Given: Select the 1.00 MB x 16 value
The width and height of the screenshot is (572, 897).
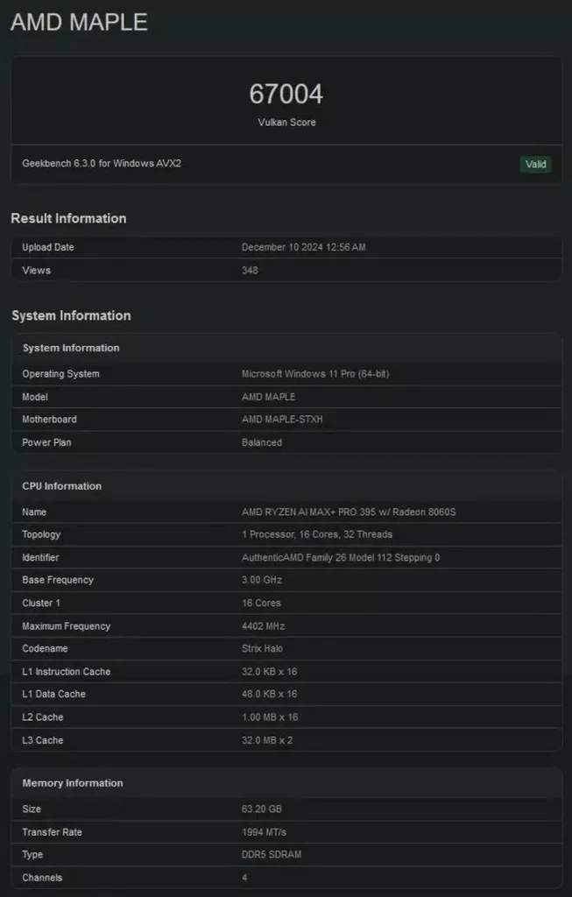Looking at the screenshot, I should pos(270,717).
